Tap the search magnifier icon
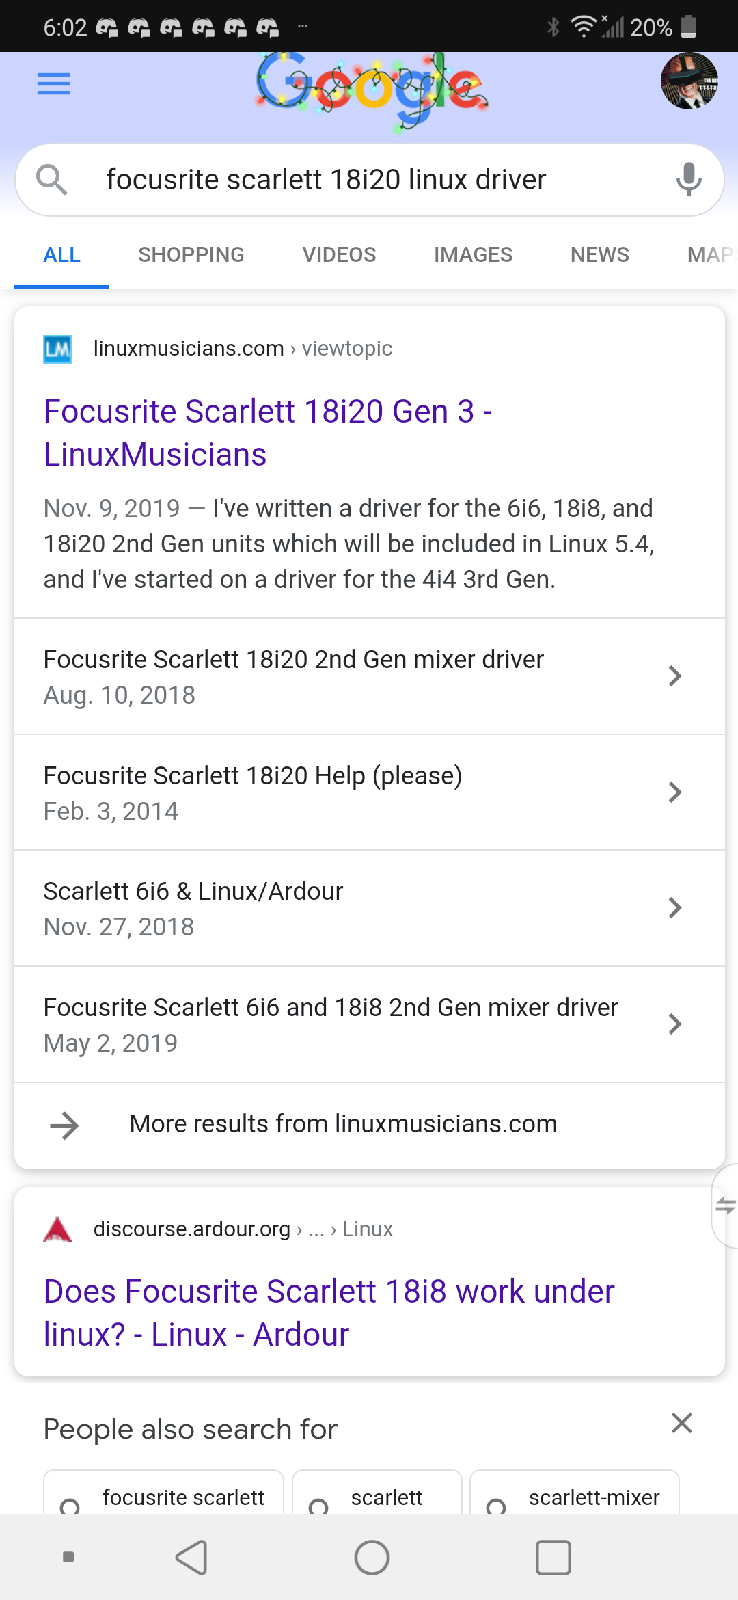 (x=52, y=180)
